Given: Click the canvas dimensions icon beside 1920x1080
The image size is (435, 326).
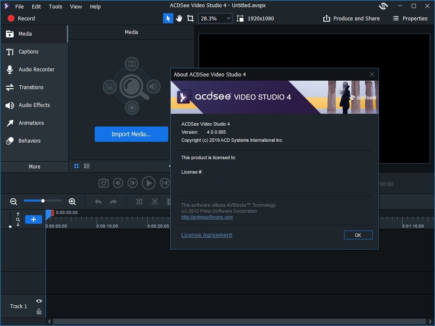Looking at the screenshot, I should tap(240, 18).
